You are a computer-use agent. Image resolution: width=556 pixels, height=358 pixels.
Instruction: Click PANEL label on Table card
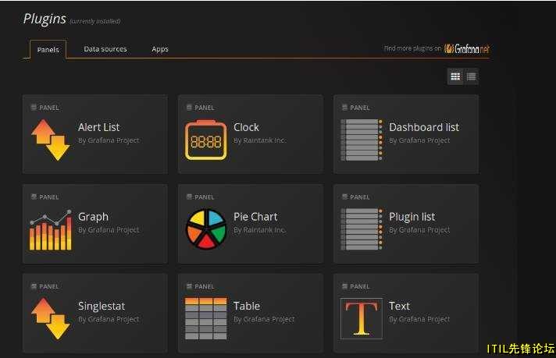click(x=205, y=286)
